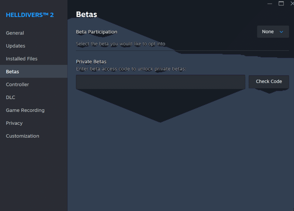
Task: Open Game Recording settings
Action: click(34, 110)
